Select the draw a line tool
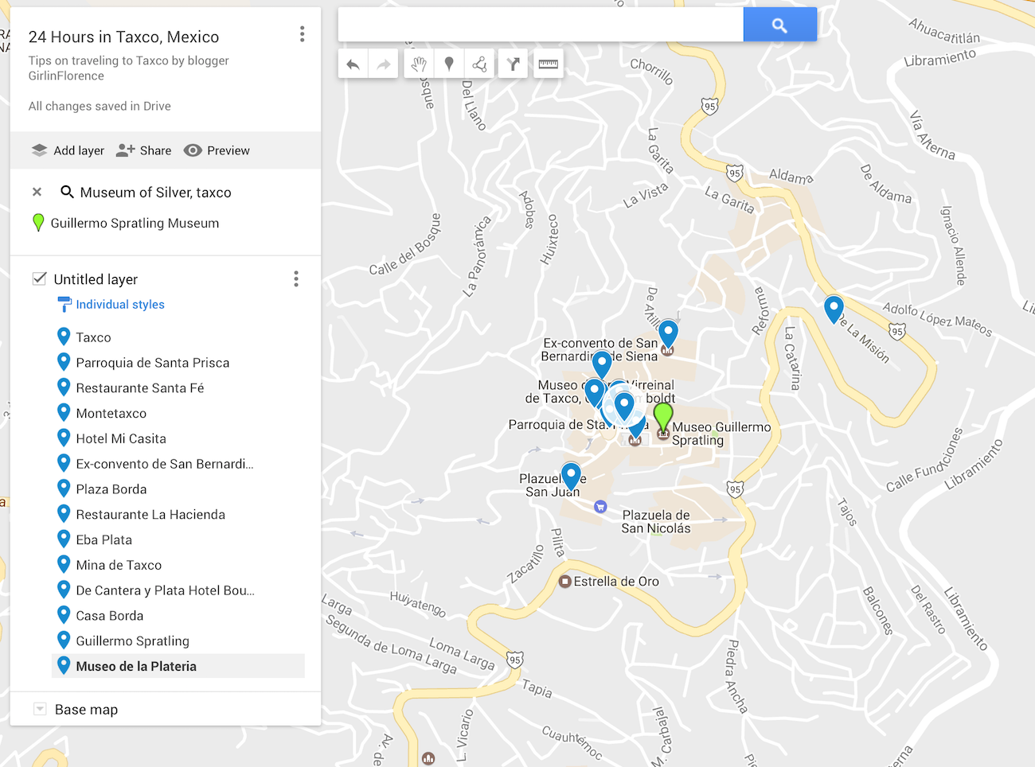 tap(480, 64)
